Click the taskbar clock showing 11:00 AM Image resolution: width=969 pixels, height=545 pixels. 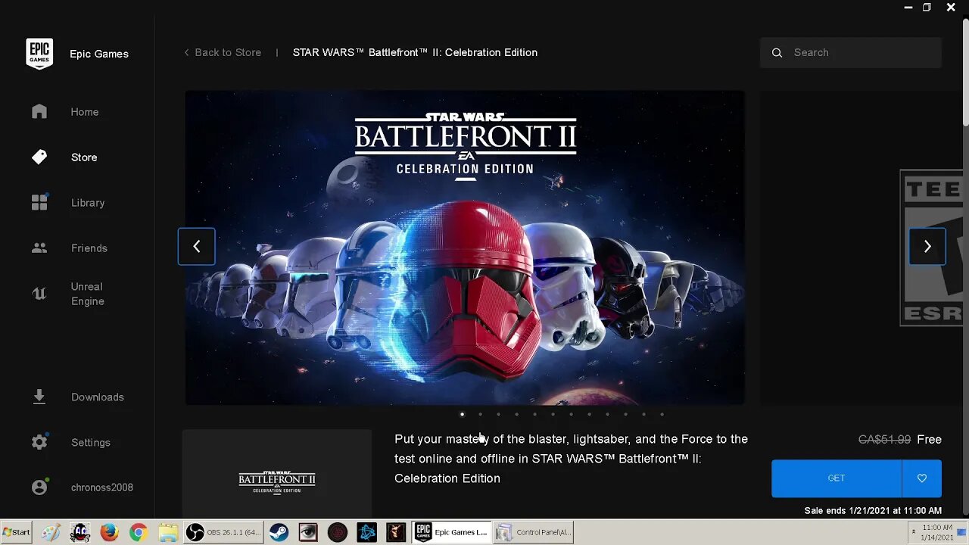tap(937, 532)
